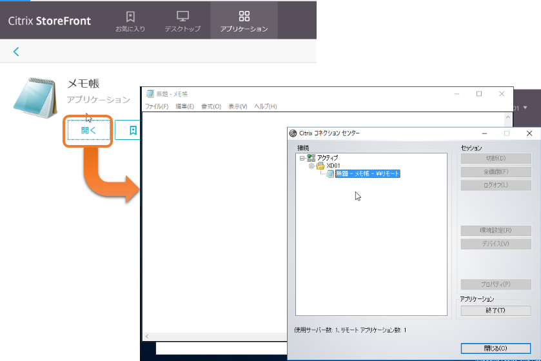Image resolution: width=541 pixels, height=361 pixels.
Task: Click the 切断(D) disconnect button
Action: click(496, 159)
